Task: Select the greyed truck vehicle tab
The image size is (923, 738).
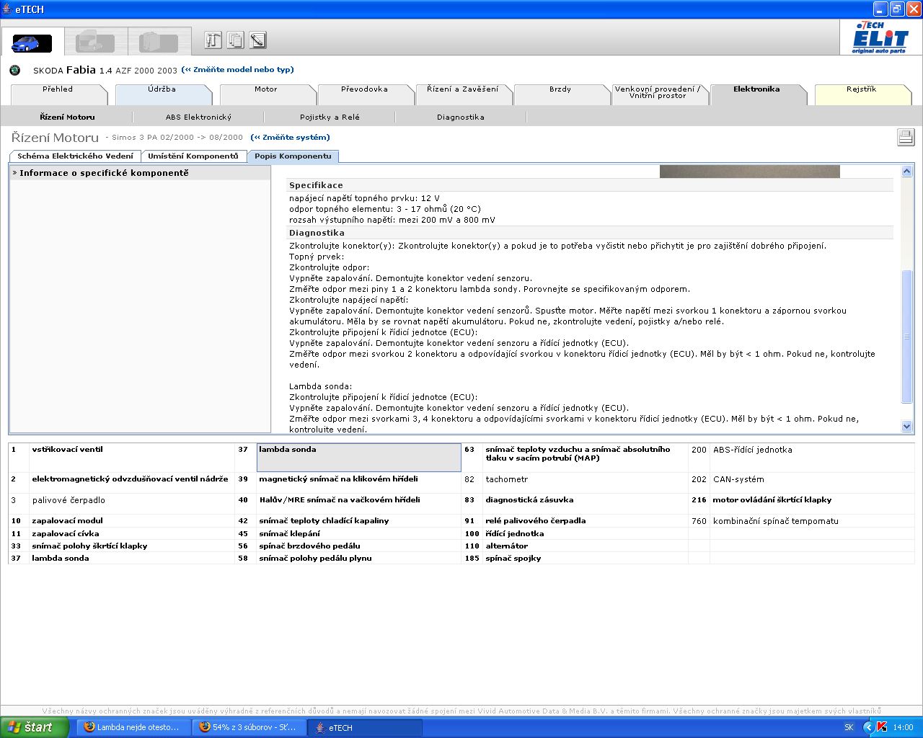Action: tap(95, 42)
